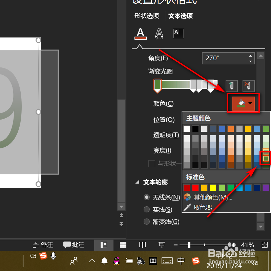Open QQ penguin tray icon
Image resolution: width=271 pixels, height=271 pixels.
117,260
